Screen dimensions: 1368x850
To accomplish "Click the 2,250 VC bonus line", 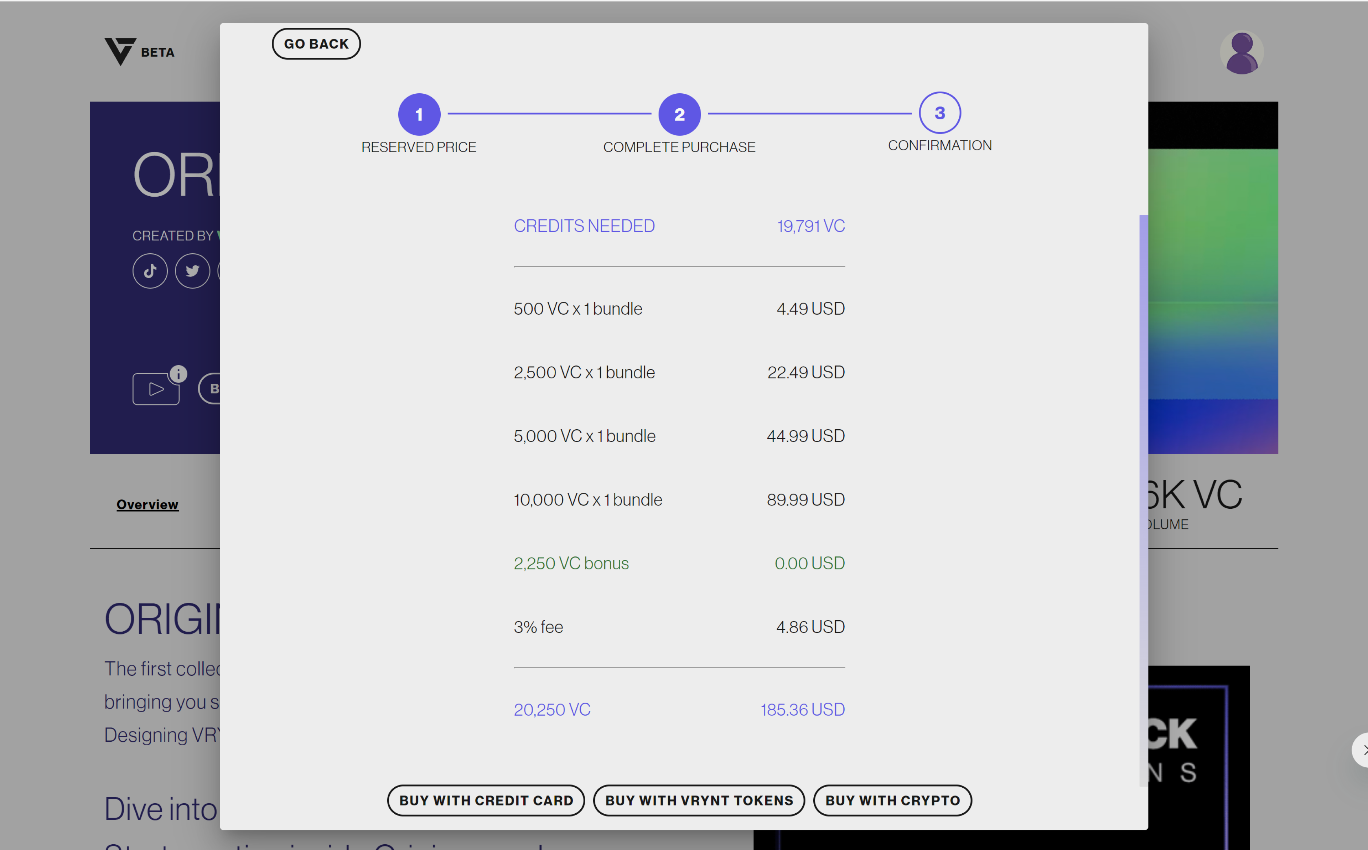I will point(571,563).
